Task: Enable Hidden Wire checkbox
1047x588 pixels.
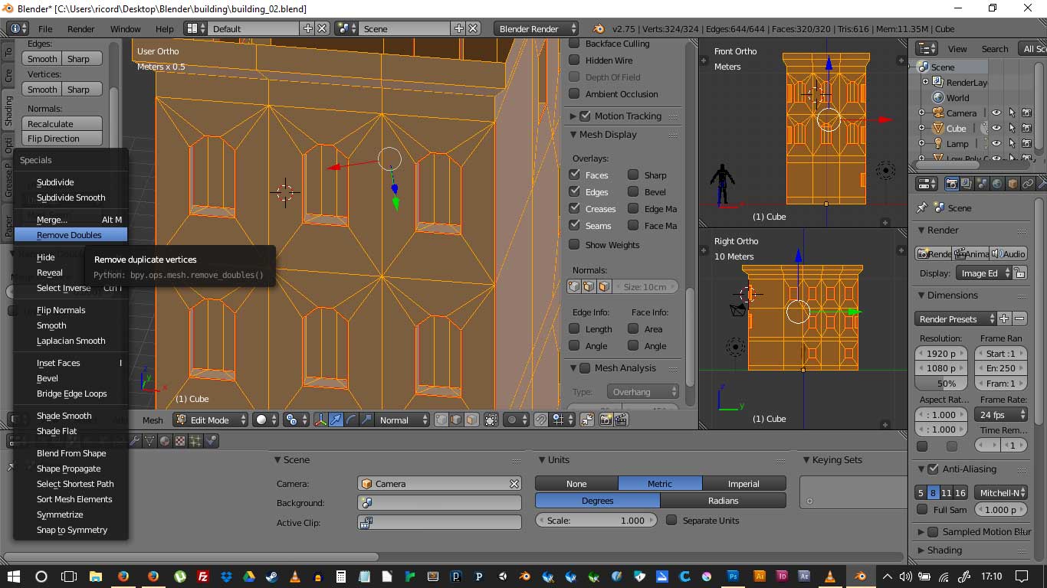Action: pyautogui.click(x=574, y=60)
